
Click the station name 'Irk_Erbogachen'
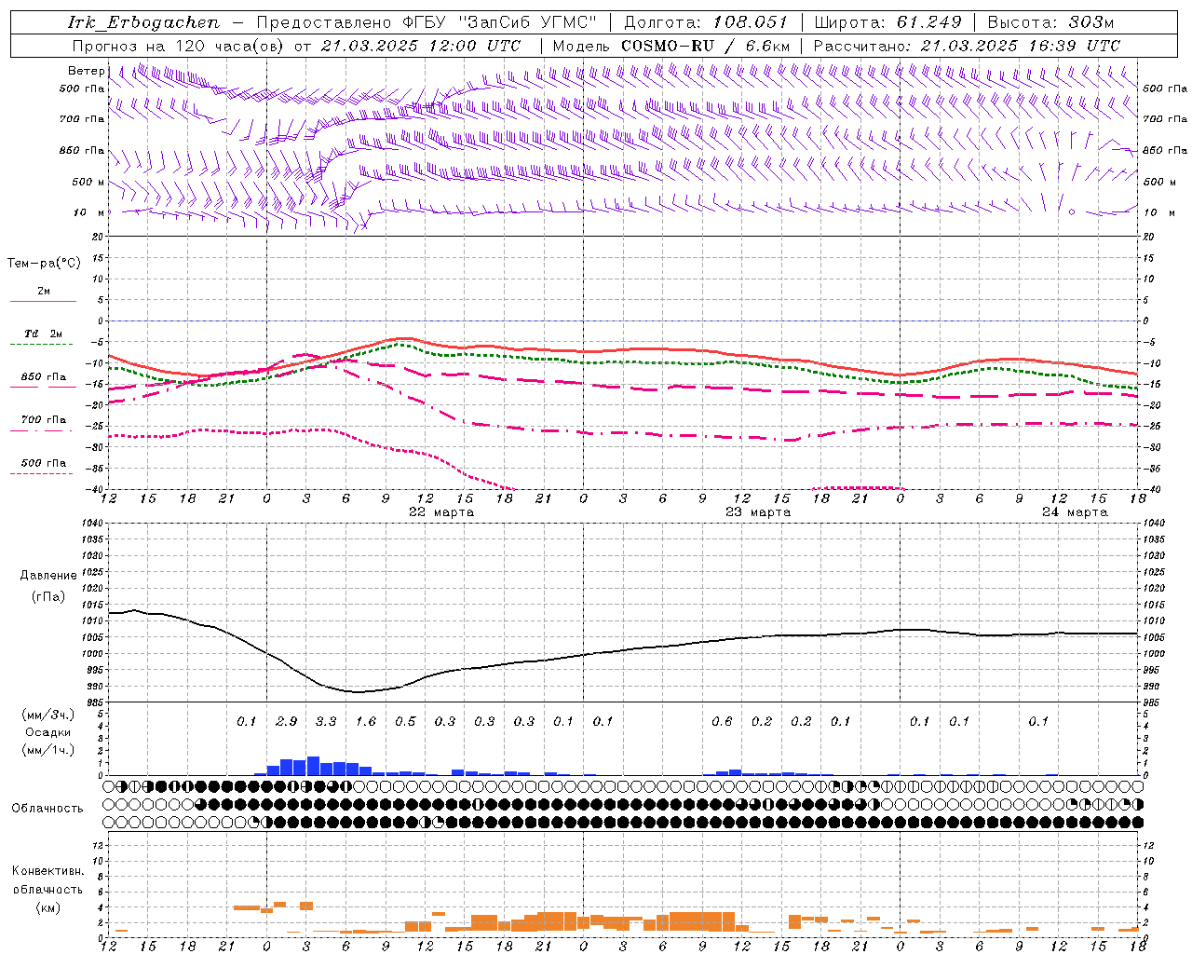(144, 22)
